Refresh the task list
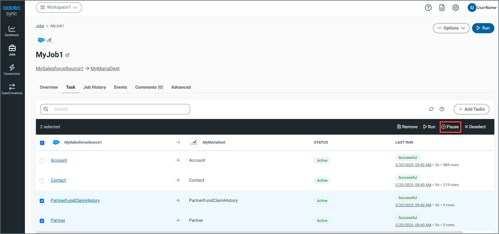 (431, 109)
